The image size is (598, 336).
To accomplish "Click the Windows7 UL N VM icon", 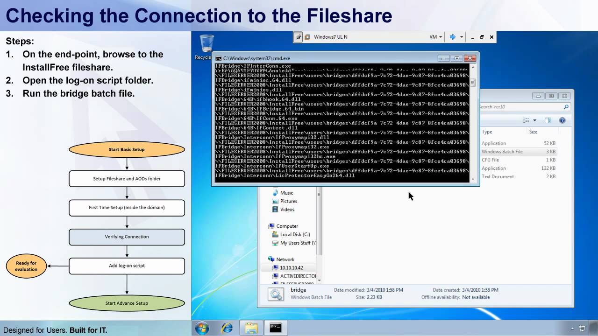I will coord(307,37).
